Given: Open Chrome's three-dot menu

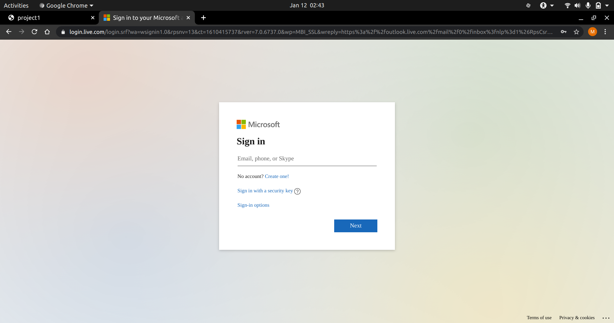Looking at the screenshot, I should (605, 32).
